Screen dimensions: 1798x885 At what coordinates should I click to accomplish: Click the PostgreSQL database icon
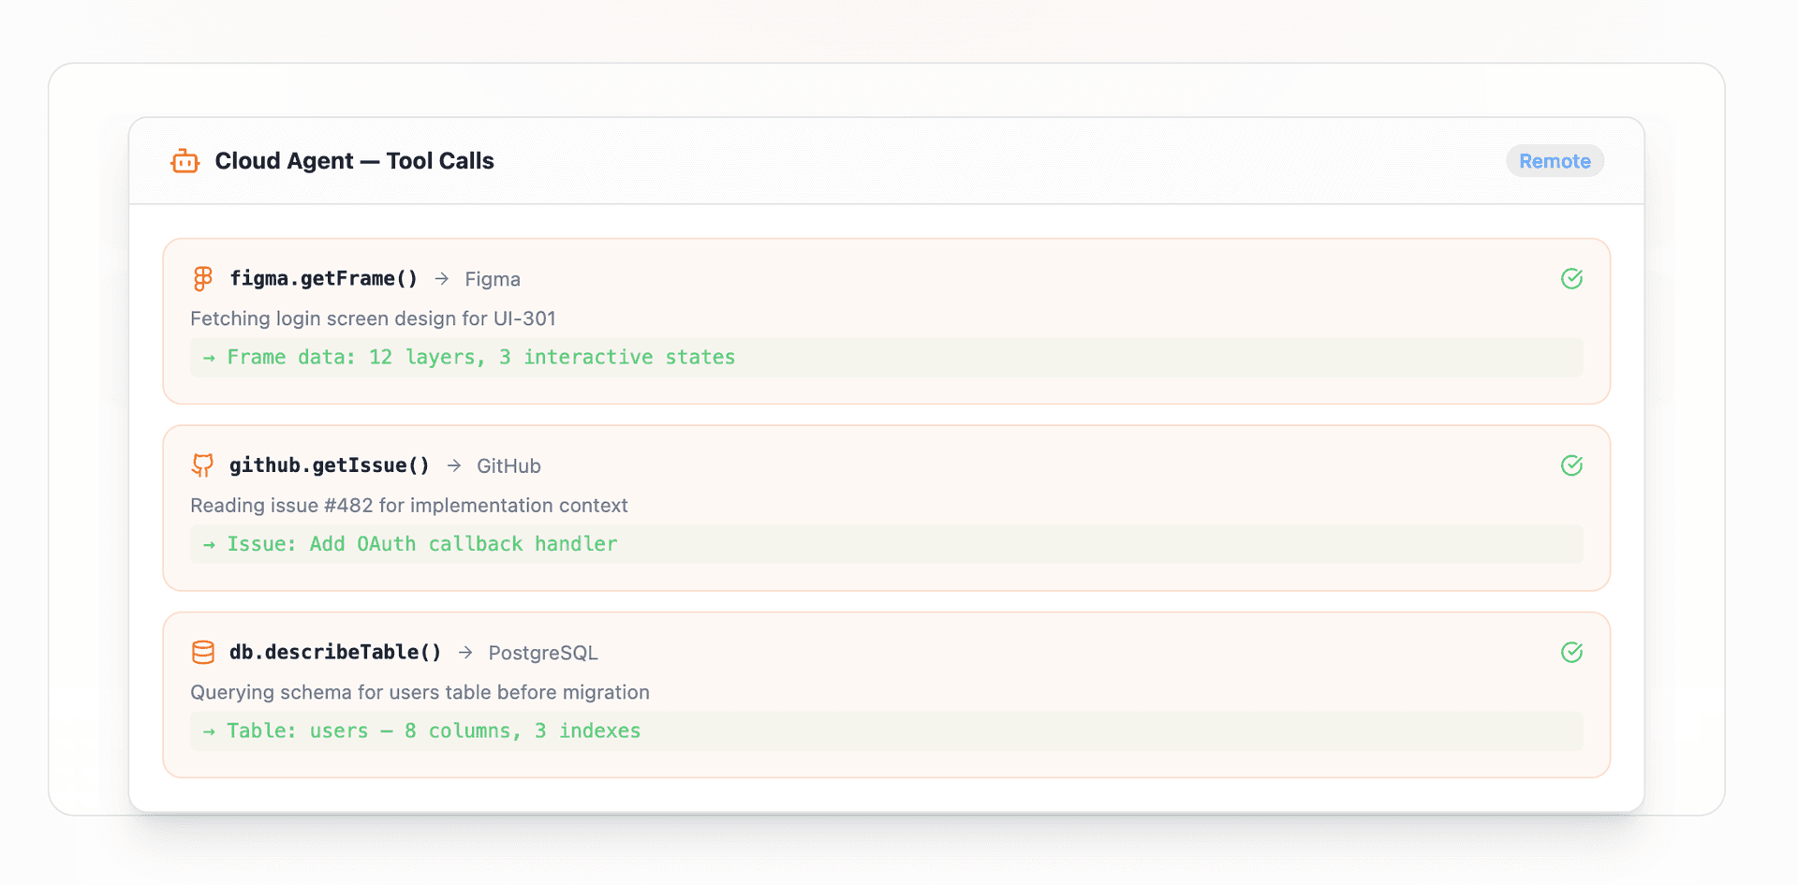[202, 652]
